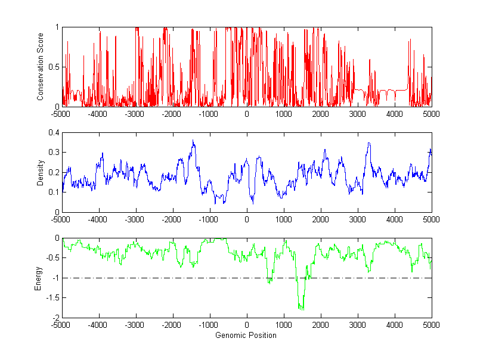477x357 pixels.
Task: Click the 'Density' y-axis label
Action: click(41, 172)
